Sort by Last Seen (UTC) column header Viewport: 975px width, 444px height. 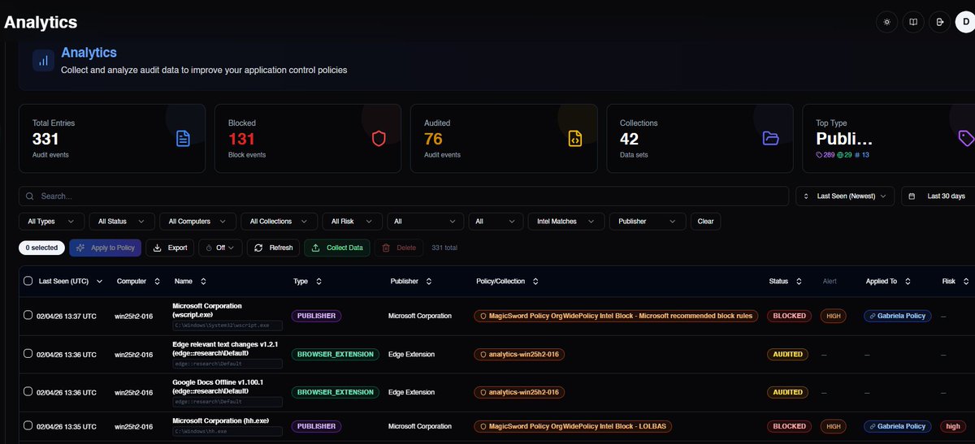pyautogui.click(x=71, y=281)
